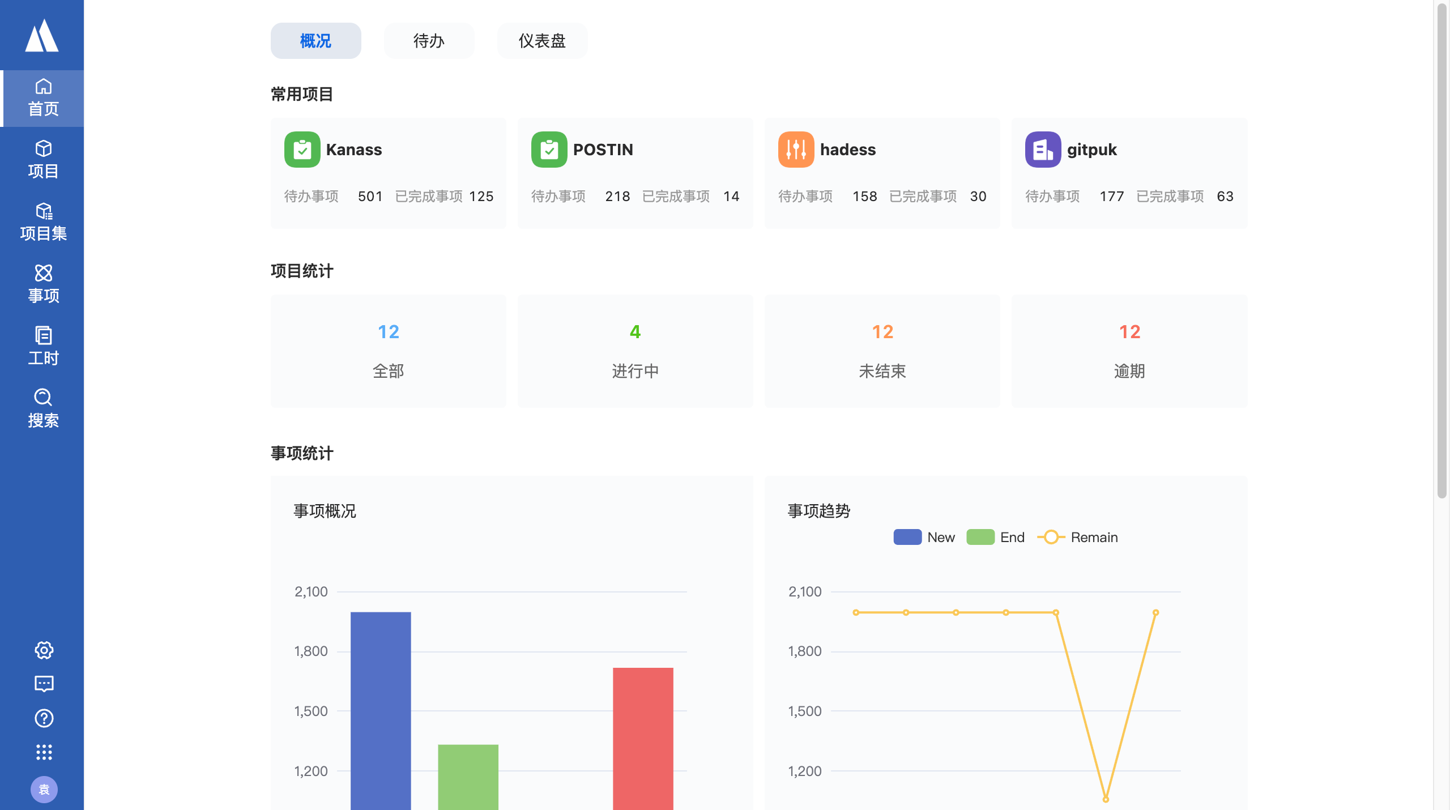1450x810 pixels.
Task: Open the Kanass project name link
Action: [354, 150]
